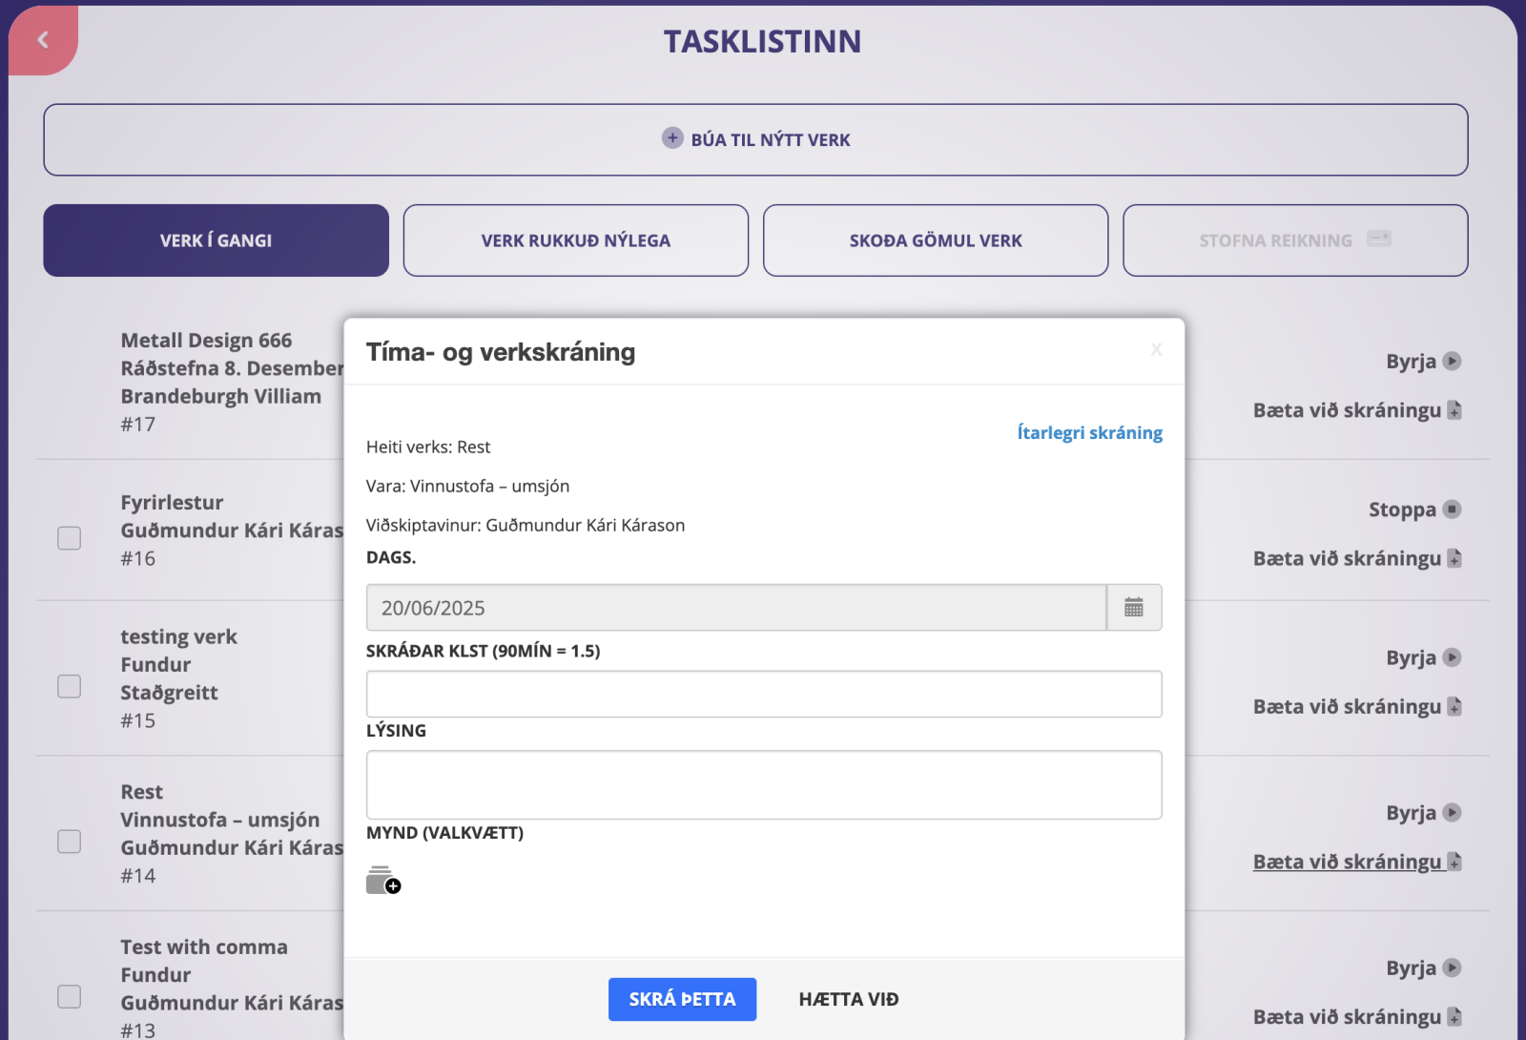
Task: Click the plus icon in Búa til nýtt verk
Action: point(672,138)
